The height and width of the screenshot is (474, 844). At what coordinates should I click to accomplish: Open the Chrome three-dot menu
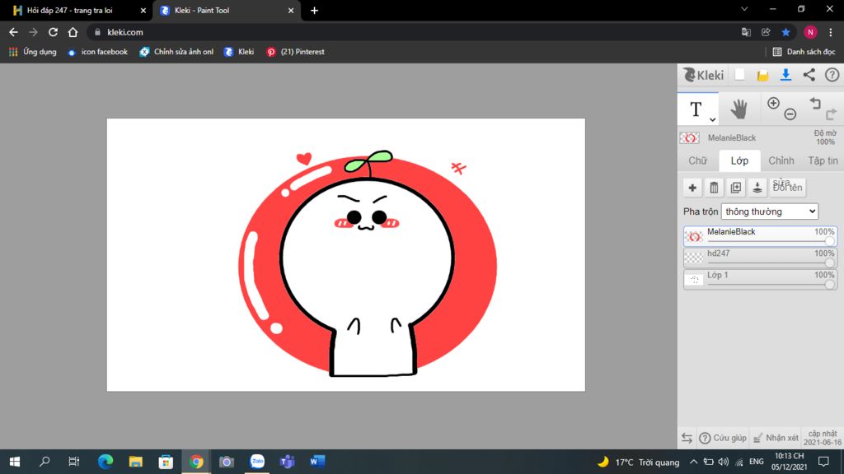831,32
